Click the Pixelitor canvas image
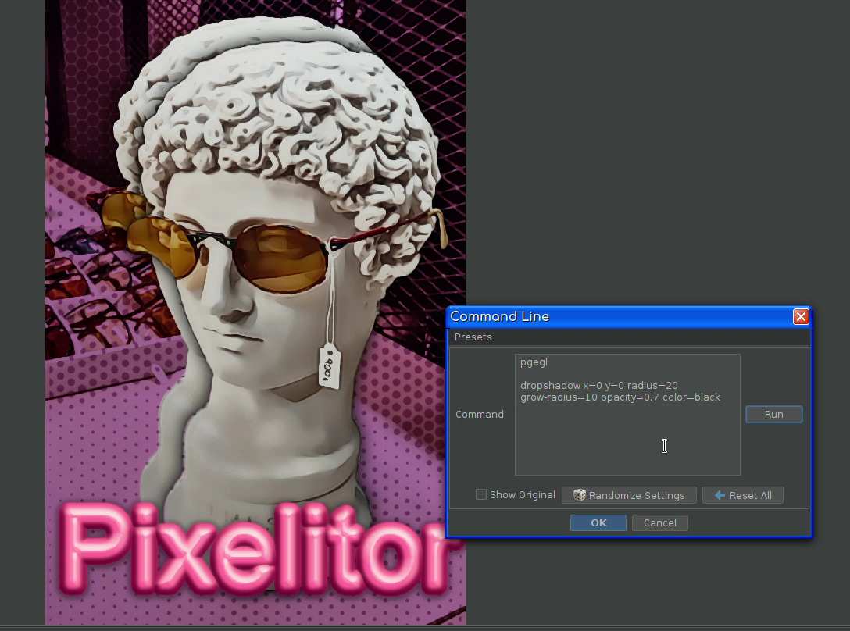Viewport: 850px width, 631px height. point(255,312)
